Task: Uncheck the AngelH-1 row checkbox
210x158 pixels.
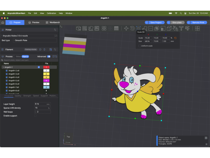Action: pos(39,67)
